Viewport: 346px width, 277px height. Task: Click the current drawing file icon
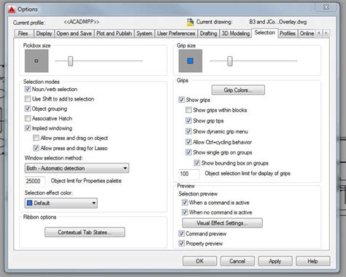(x=191, y=22)
